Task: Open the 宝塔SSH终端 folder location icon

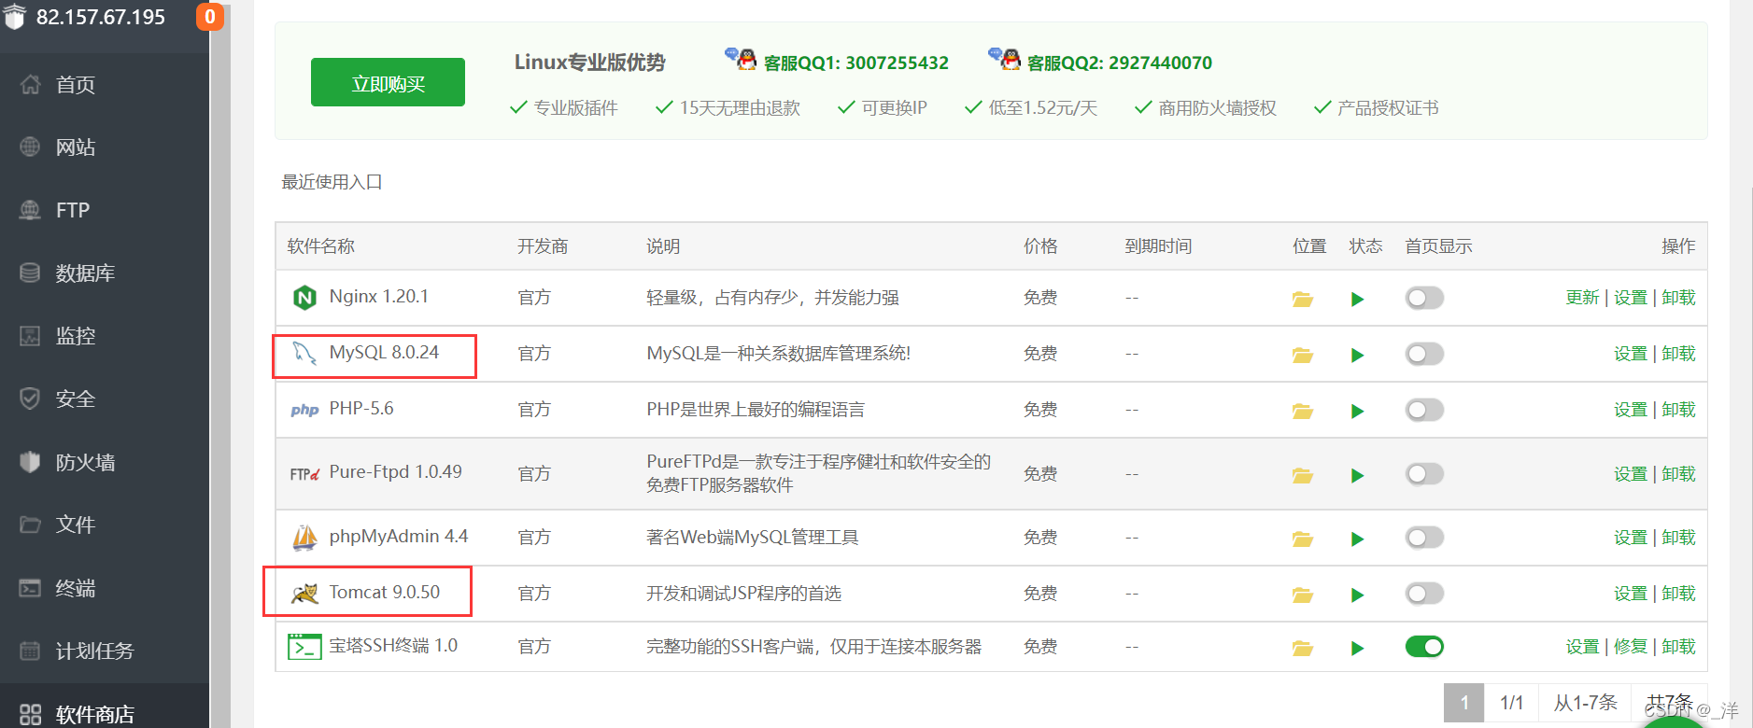Action: point(1302,648)
